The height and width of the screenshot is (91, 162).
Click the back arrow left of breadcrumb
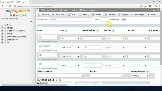point(37,10)
